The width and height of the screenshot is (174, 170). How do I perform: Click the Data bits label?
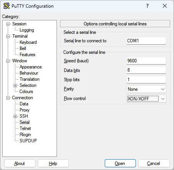point(72,70)
